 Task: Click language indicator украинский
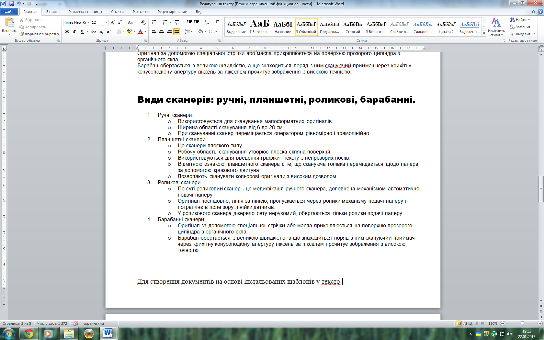click(x=94, y=323)
